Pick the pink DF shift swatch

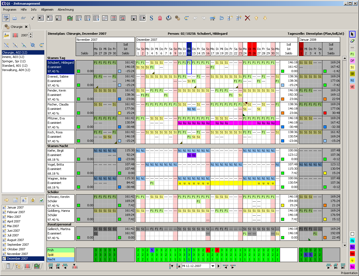(352, 61)
